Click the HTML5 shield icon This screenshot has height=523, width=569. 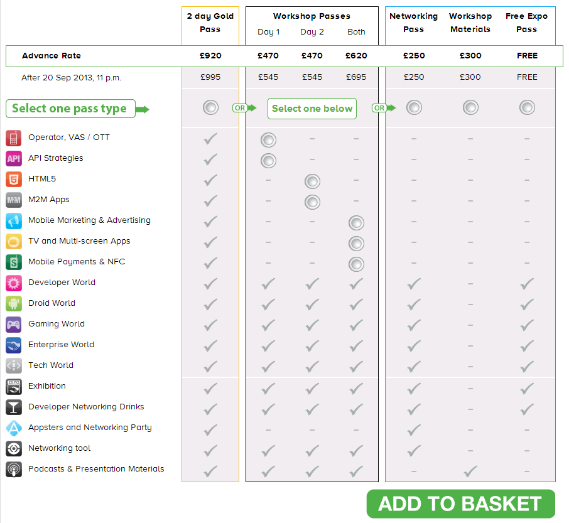pos(14,179)
